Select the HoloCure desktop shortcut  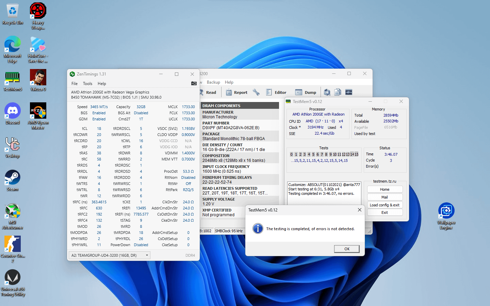(x=38, y=50)
